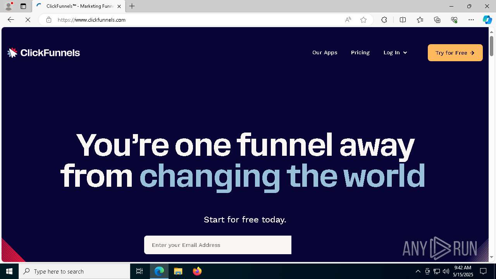Click the Start for free today text

(x=245, y=220)
